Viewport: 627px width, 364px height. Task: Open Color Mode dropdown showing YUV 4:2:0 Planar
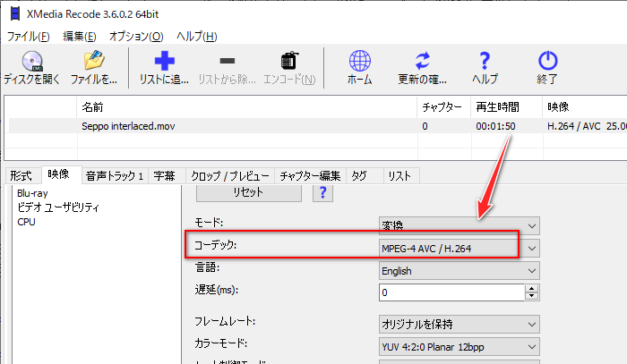click(459, 347)
